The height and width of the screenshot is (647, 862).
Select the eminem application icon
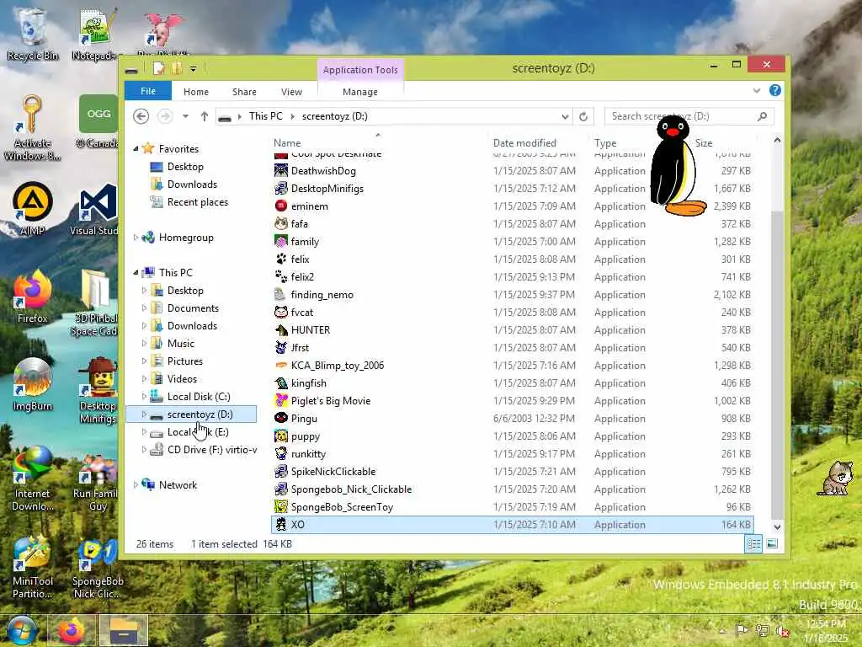pyautogui.click(x=281, y=206)
